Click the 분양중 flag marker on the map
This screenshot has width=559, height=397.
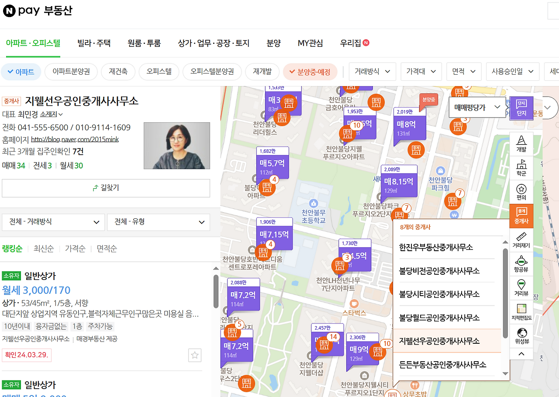coord(428,101)
